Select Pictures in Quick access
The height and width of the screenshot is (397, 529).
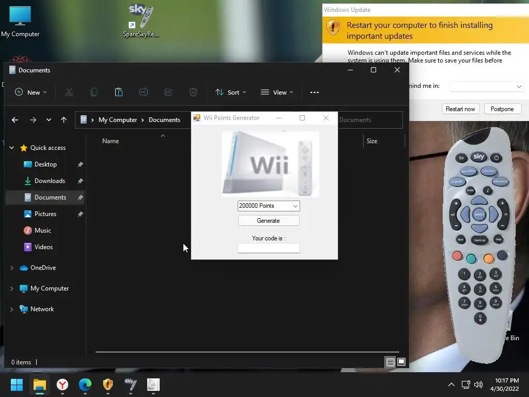point(45,214)
